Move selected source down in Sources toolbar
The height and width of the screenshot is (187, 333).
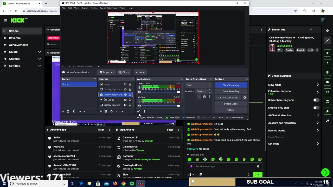[x=122, y=111]
